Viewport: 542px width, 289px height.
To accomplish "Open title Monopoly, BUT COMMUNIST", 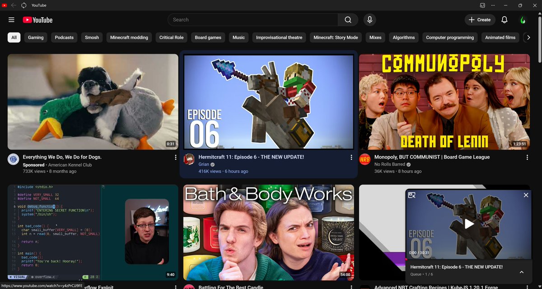I will pos(432,157).
